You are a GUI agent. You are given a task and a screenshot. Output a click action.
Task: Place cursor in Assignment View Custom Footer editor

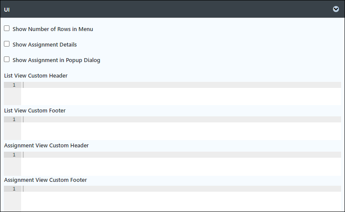pyautogui.click(x=181, y=198)
